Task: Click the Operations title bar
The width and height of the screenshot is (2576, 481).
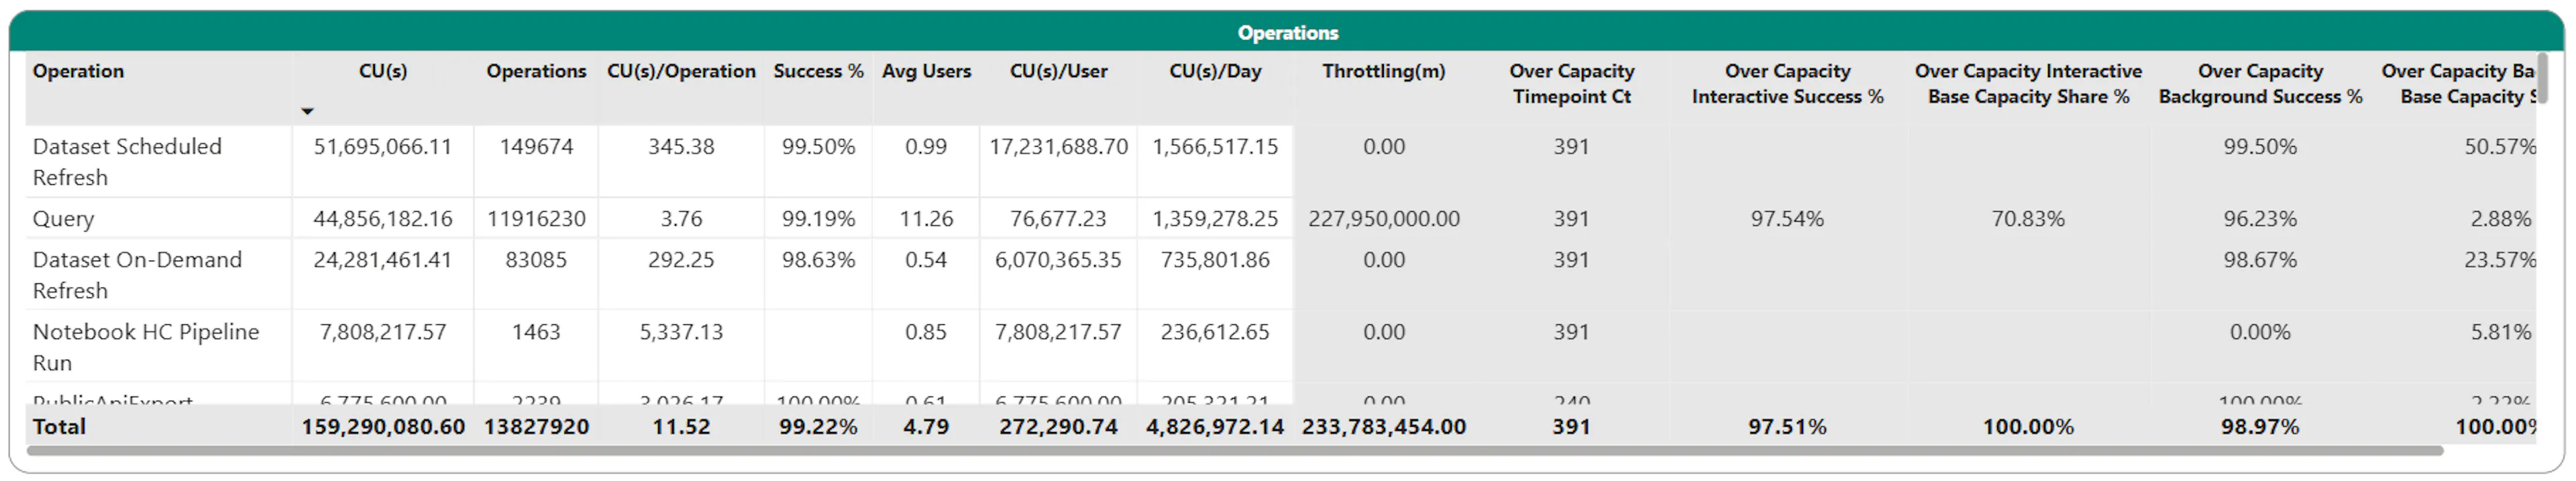Action: [x=1287, y=32]
